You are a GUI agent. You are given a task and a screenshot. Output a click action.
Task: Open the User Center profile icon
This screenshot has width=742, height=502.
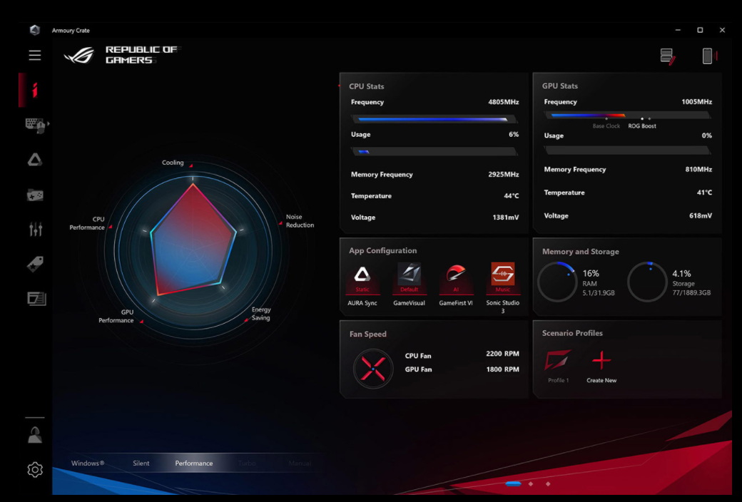[x=34, y=435]
